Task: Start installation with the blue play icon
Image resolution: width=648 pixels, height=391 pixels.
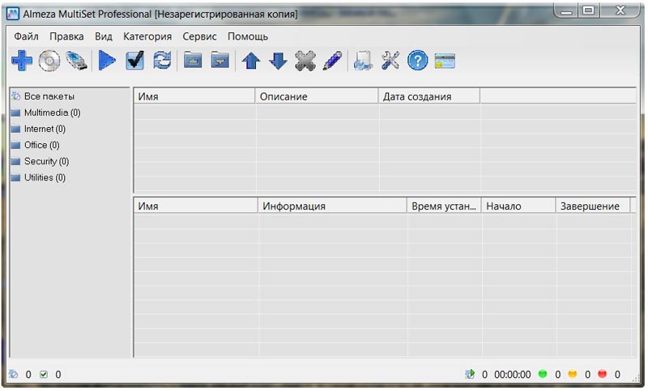Action: coord(107,61)
